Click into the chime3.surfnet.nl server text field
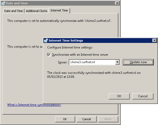158x125 pixels. 92,62
